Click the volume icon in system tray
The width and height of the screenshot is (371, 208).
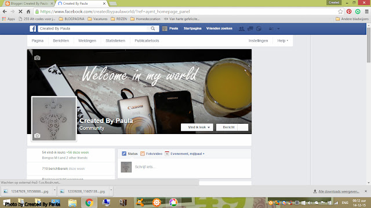[310, 203]
